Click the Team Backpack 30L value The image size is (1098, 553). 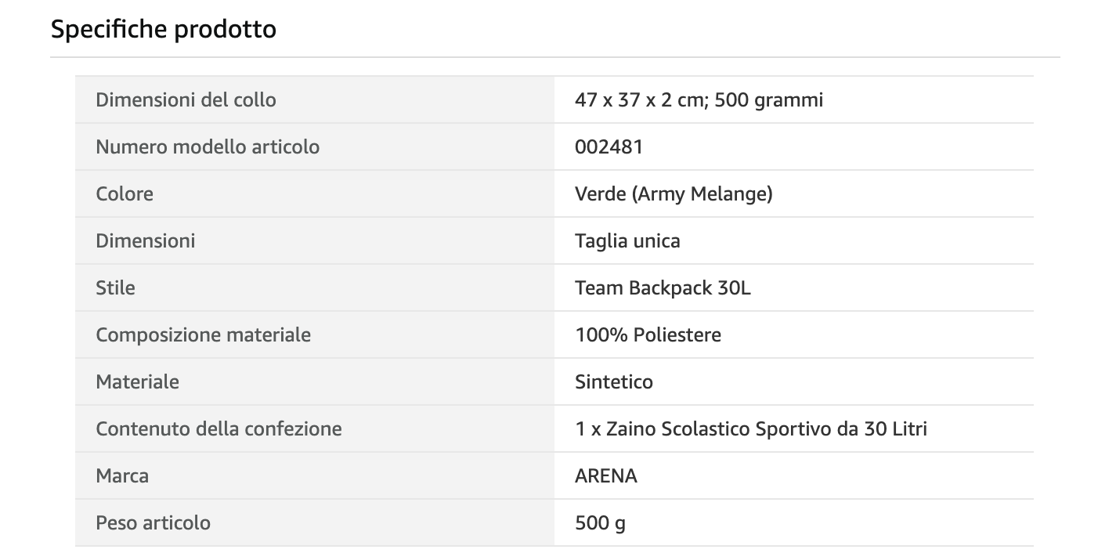(x=663, y=287)
